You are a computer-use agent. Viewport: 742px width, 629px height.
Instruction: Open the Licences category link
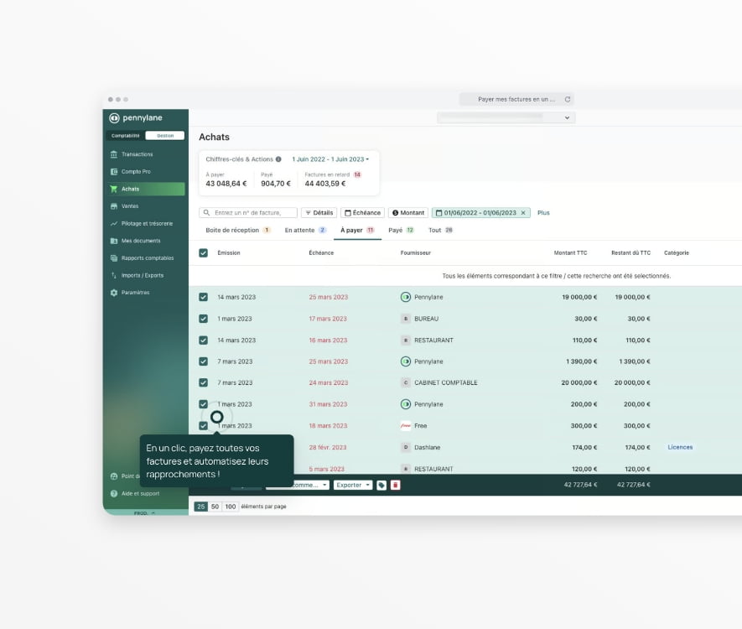680,447
